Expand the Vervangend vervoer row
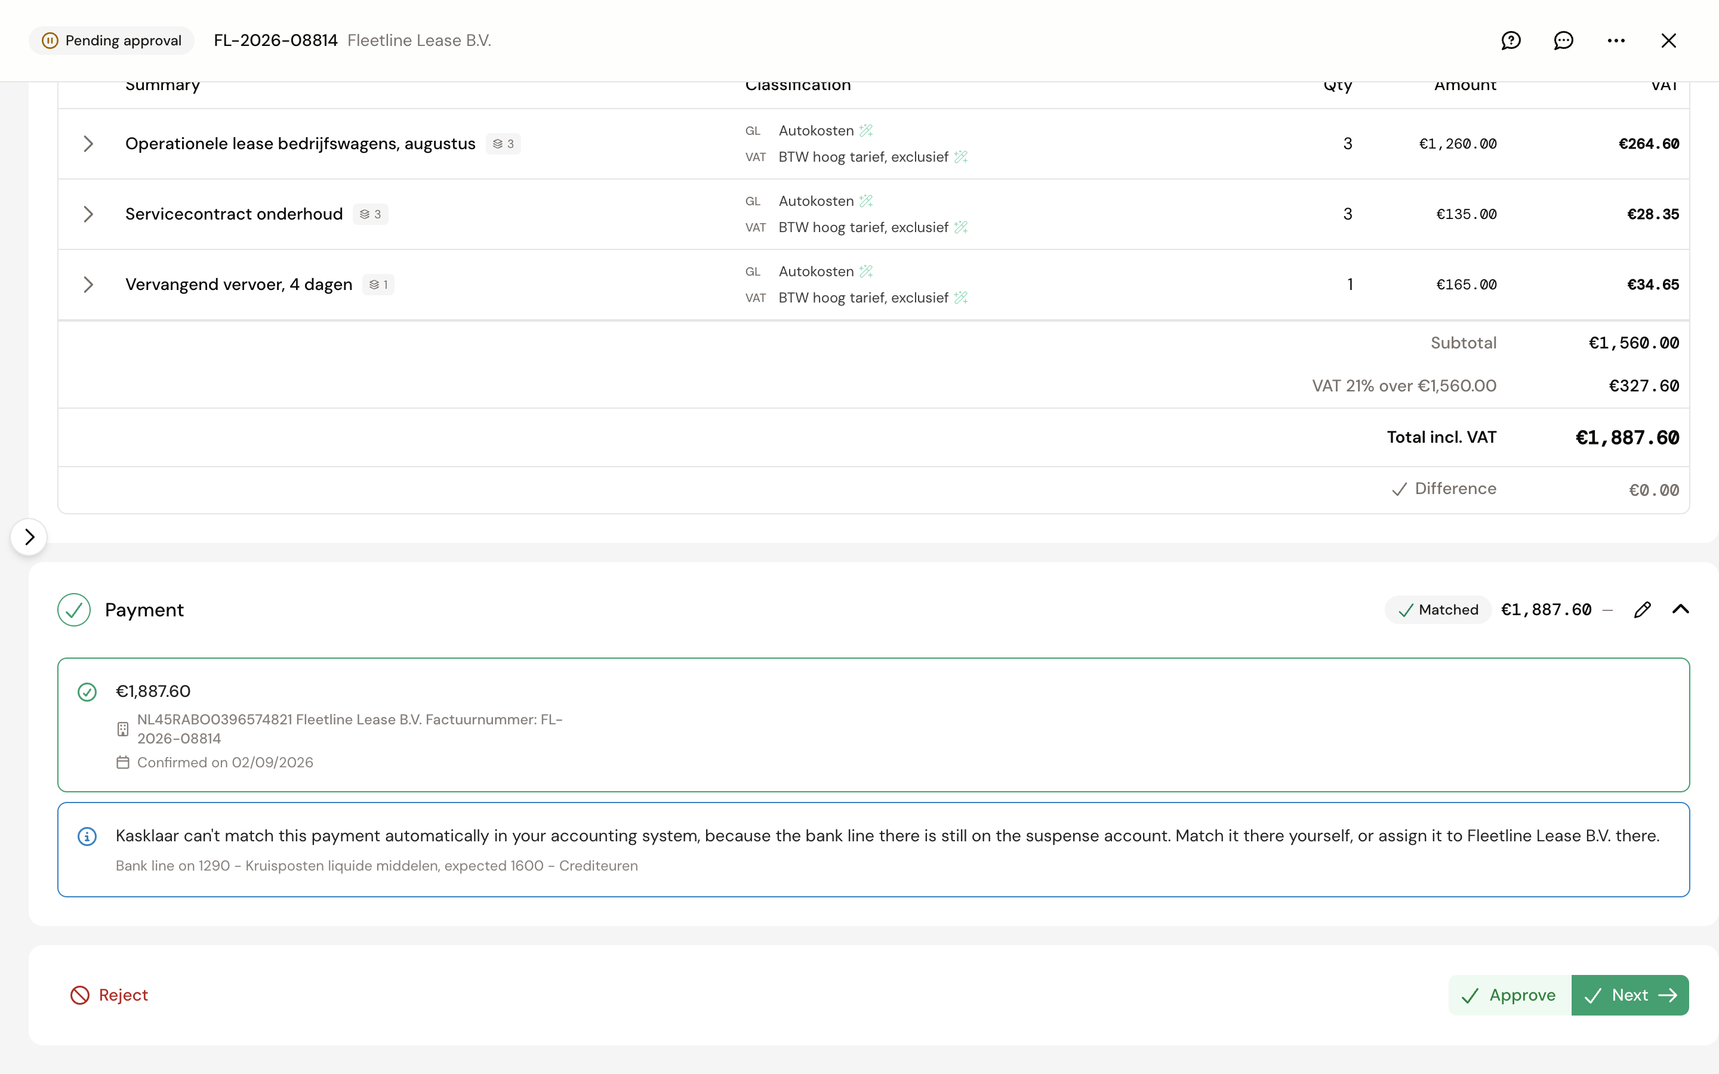This screenshot has height=1074, width=1719. pyautogui.click(x=88, y=284)
